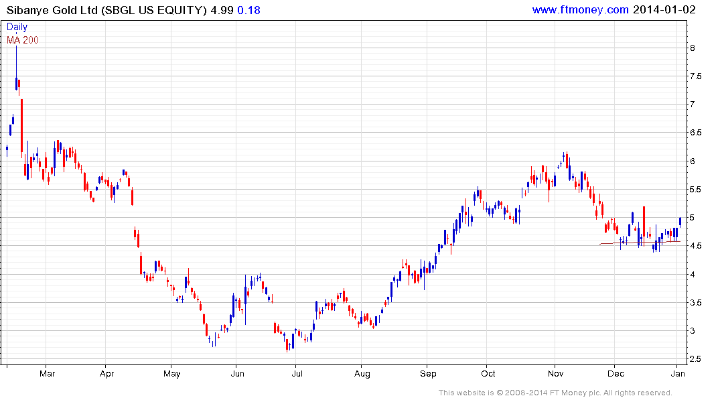Click the price axis label 4.5
This screenshot has width=720, height=402.
[x=696, y=246]
